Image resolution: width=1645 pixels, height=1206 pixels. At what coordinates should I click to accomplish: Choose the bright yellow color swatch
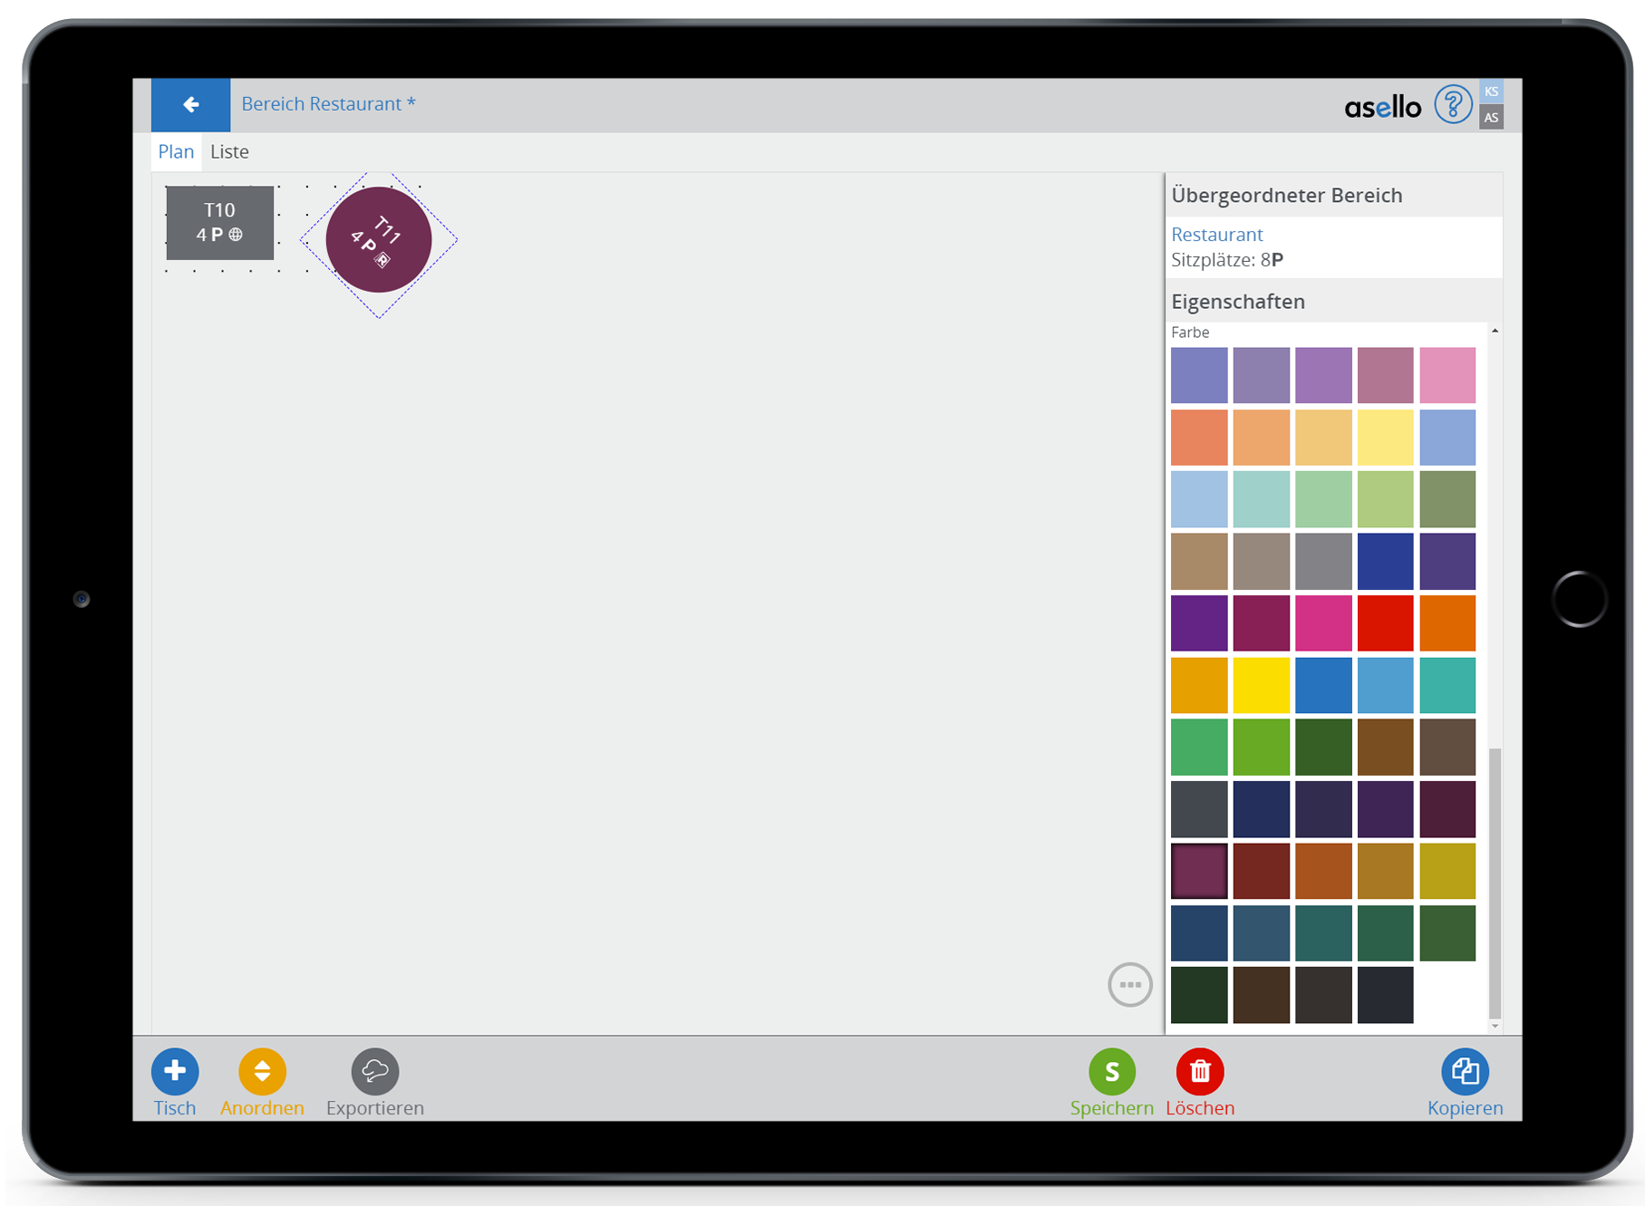coord(1261,685)
